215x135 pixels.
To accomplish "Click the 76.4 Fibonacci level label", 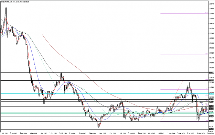I will click(207, 89).
